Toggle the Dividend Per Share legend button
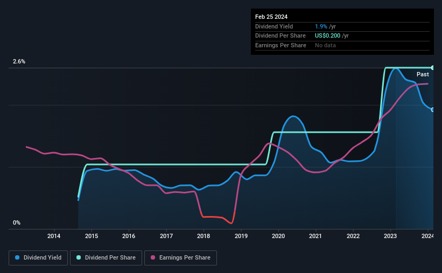442x273 pixels. pos(106,258)
